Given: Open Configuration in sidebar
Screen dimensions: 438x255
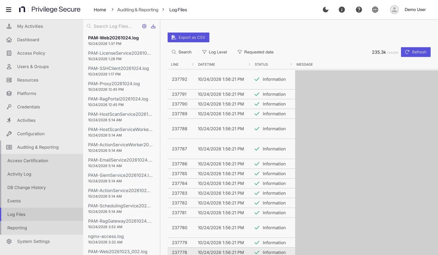Looking at the screenshot, I should point(42,134).
